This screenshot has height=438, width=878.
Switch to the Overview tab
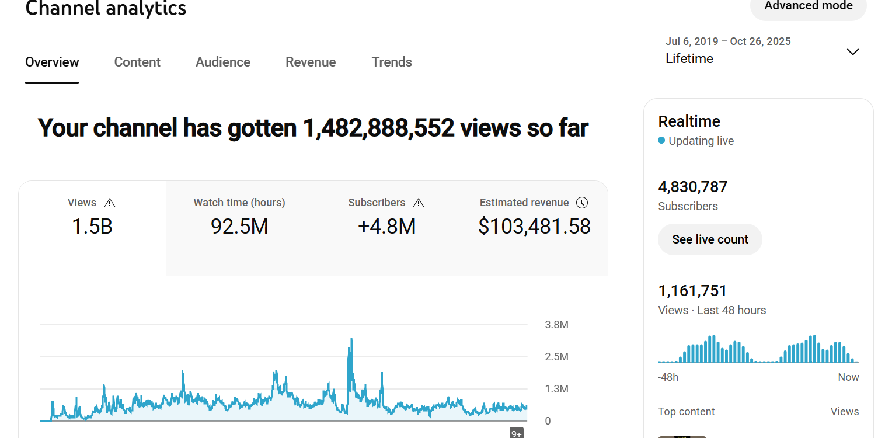coord(52,62)
